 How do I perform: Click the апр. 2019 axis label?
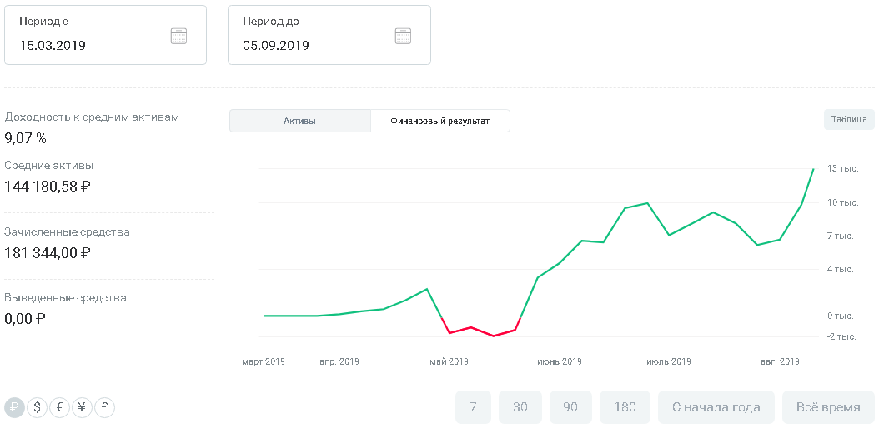tap(339, 361)
